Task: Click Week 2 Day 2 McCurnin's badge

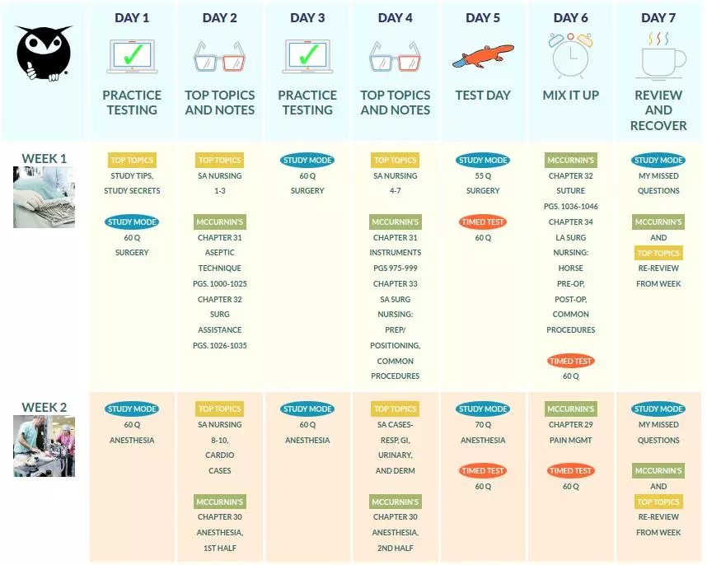Action: click(219, 502)
